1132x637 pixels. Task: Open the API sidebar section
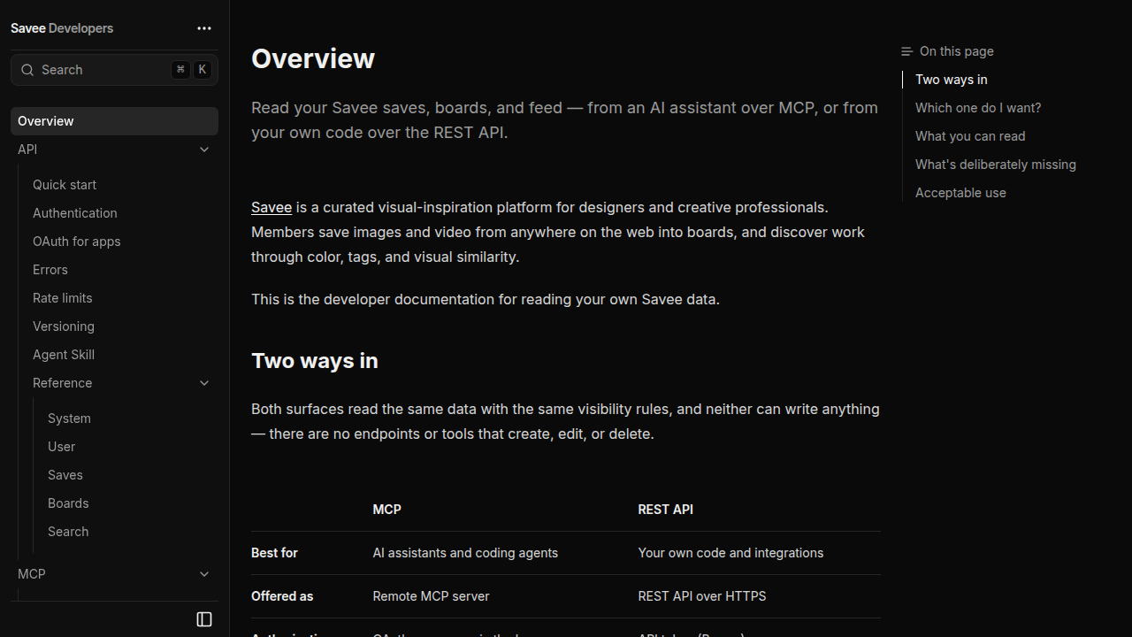(114, 150)
